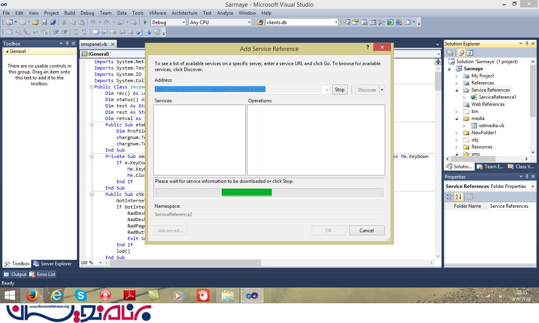The image size is (539, 323).
Task: Click Cancel in Add Service Reference
Action: pos(367,231)
